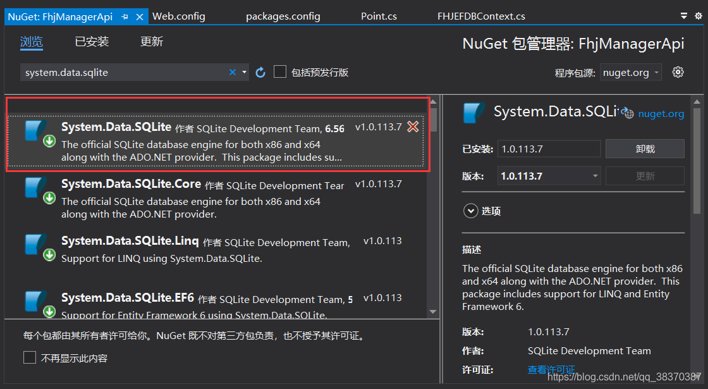
Task: Click the red X to remove System.Data.SQLite
Action: (x=413, y=127)
